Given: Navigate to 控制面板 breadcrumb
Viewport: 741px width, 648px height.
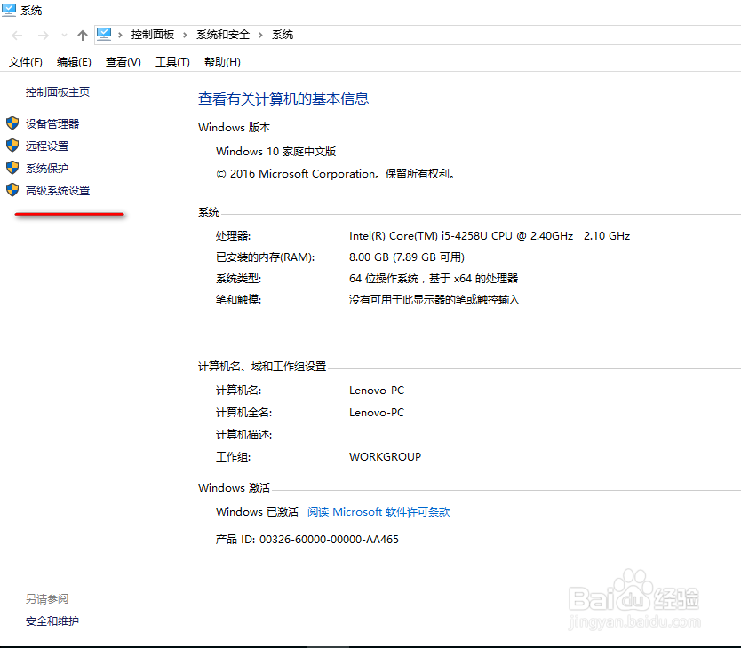Looking at the screenshot, I should [x=153, y=35].
